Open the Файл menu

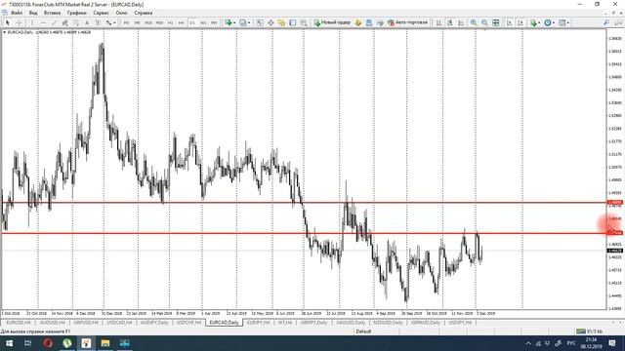coord(17,13)
